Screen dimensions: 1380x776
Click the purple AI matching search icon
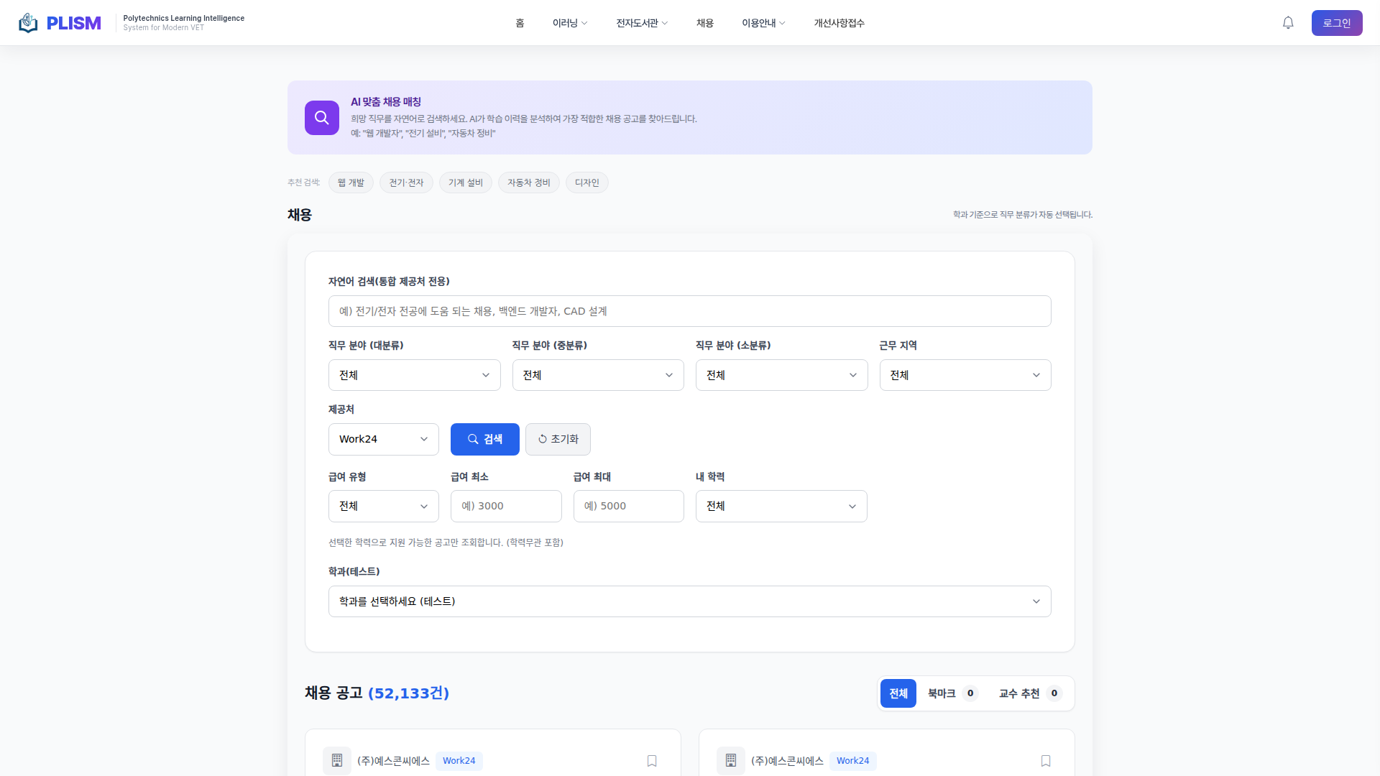[321, 118]
